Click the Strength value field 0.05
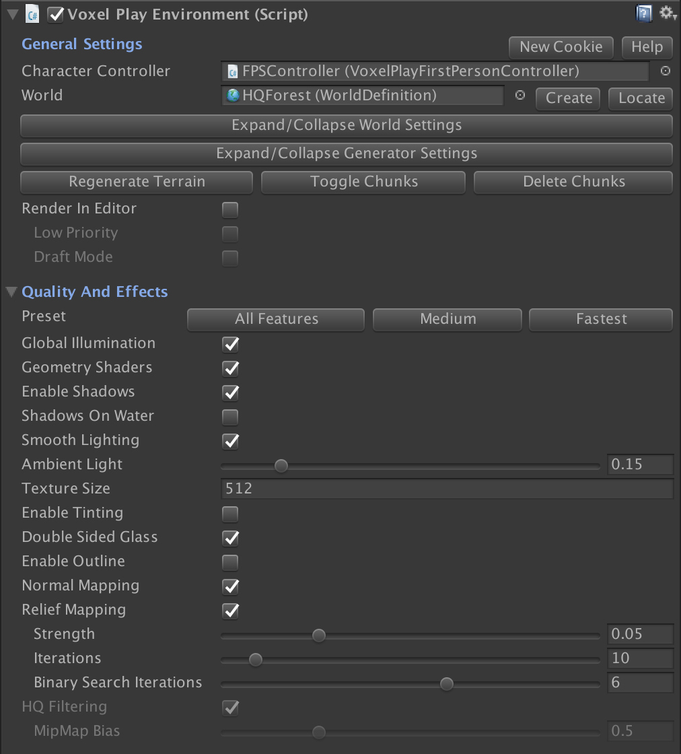Viewport: 681px width, 754px height. [x=640, y=634]
